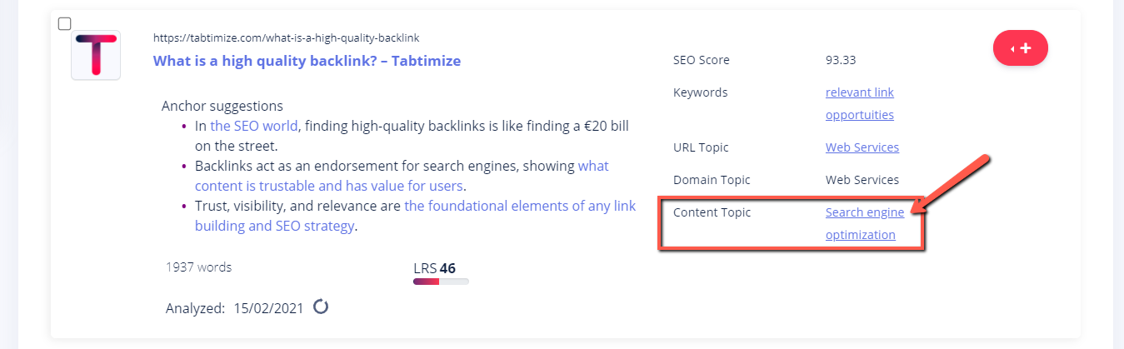
Task: Select 'what content is trustable' anchor suggestion
Action: point(402,176)
